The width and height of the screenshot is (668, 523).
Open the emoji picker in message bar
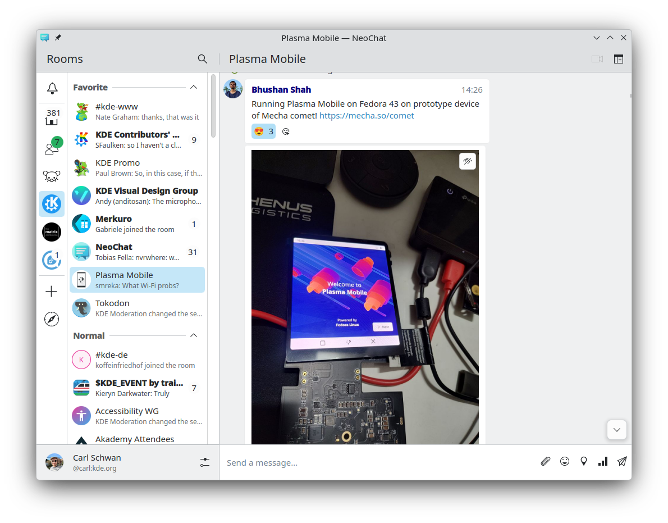[565, 461]
